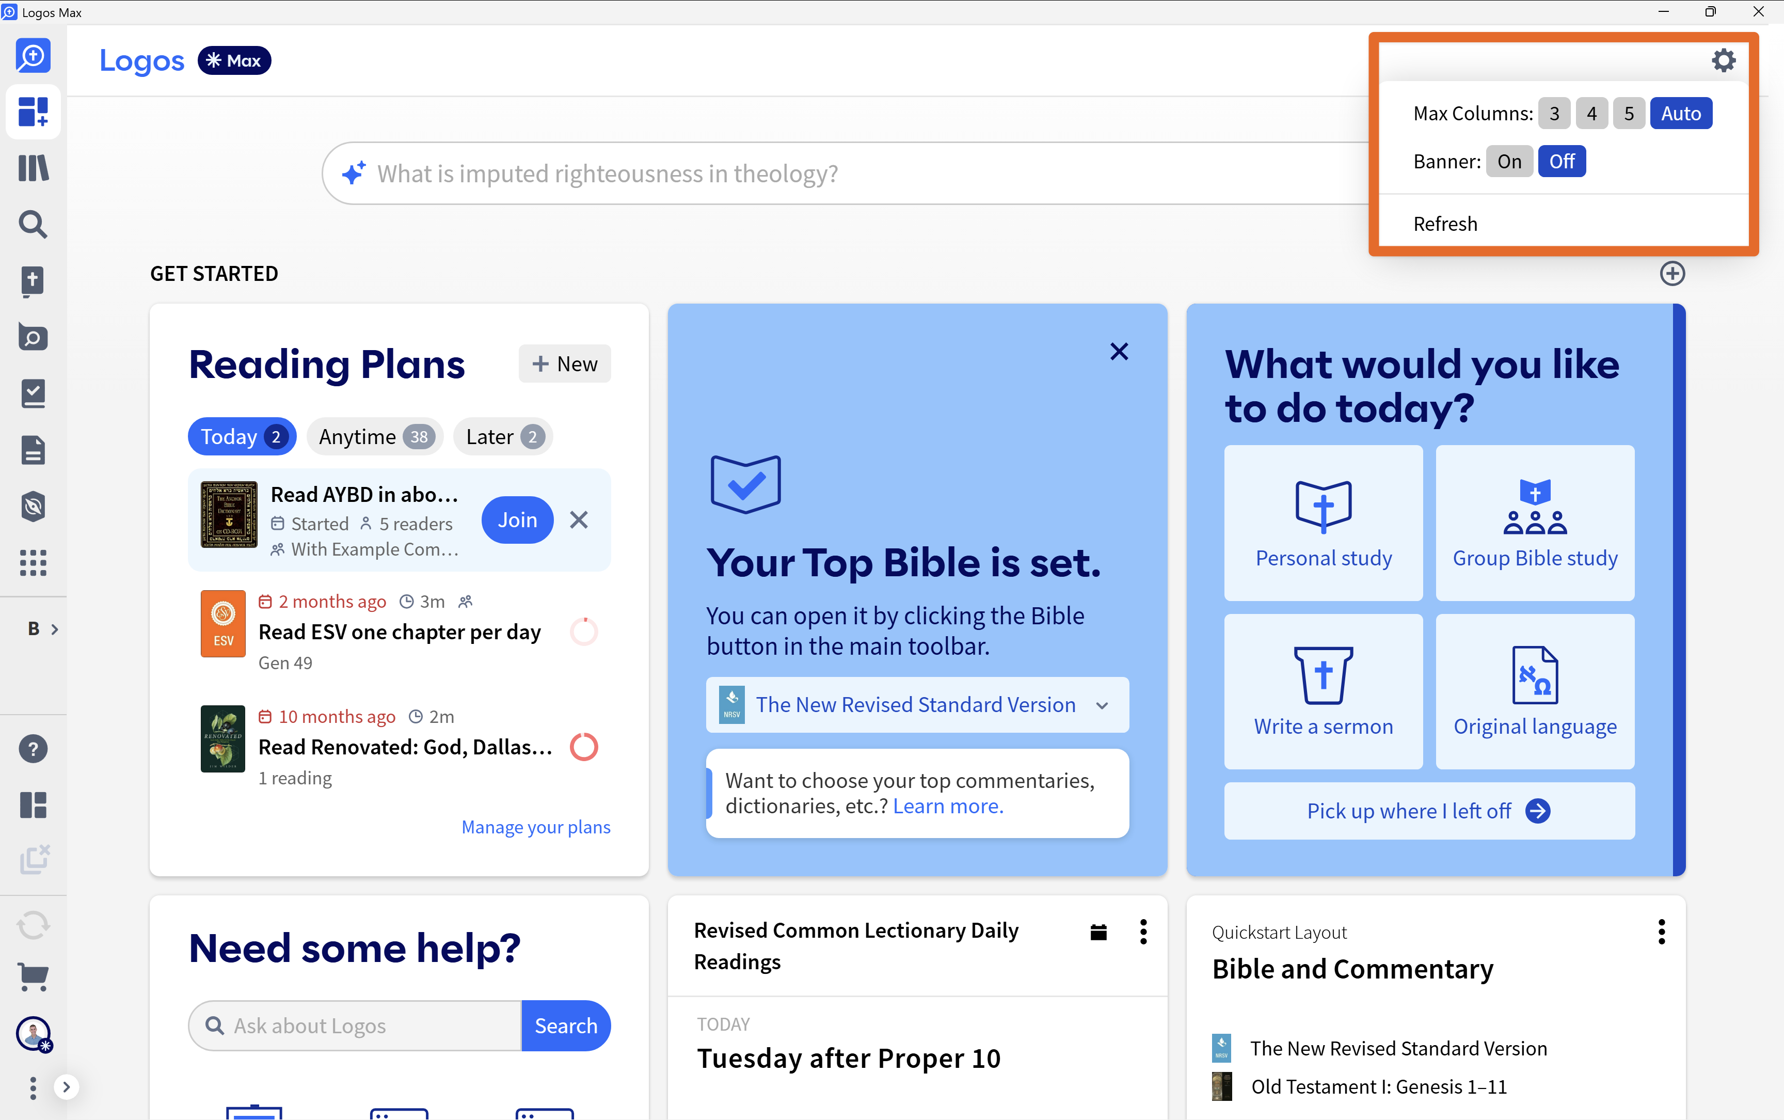Open the Layouts icon in the sidebar
The width and height of the screenshot is (1784, 1120).
coord(34,804)
